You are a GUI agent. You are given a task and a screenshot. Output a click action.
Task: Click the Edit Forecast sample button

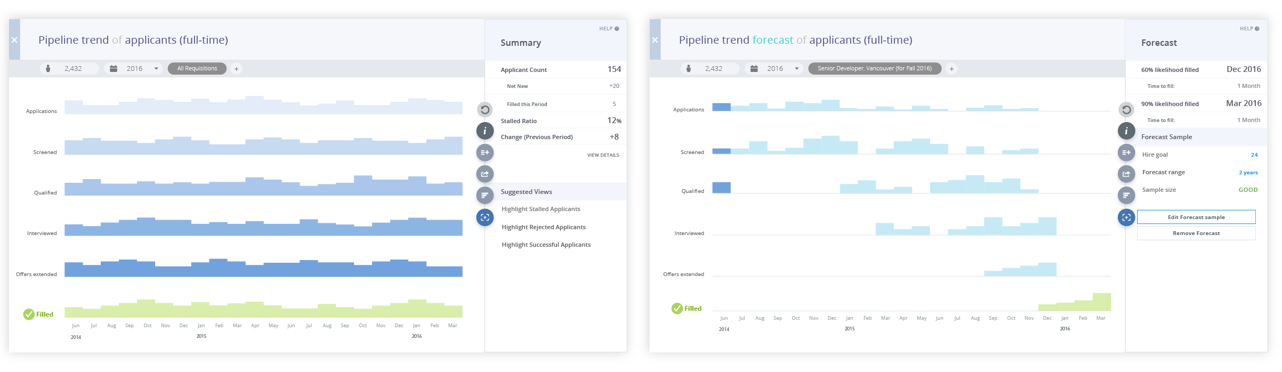click(1196, 217)
